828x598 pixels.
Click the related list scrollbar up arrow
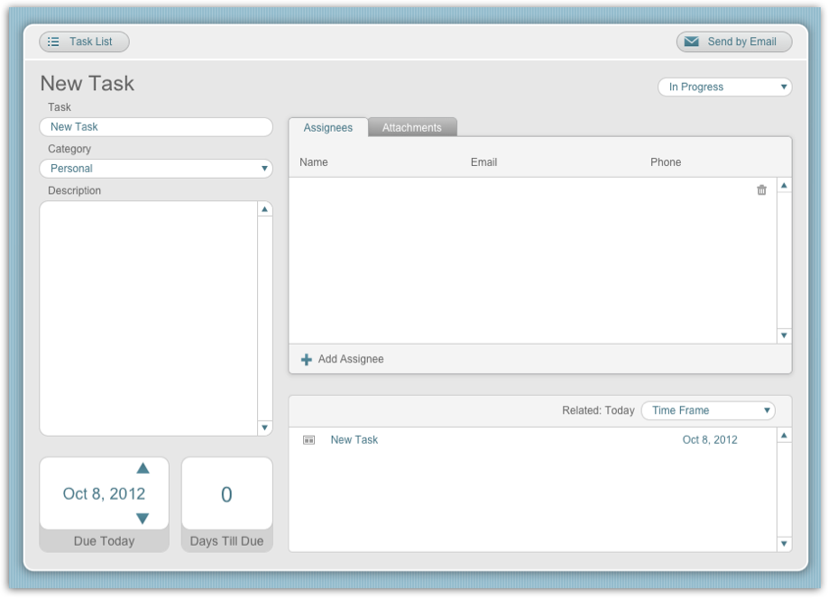(784, 435)
